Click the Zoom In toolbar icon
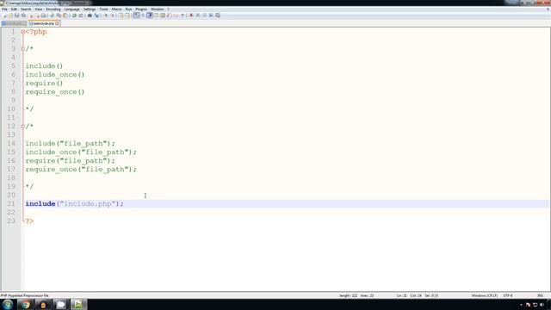551x310 pixels. [106, 15]
